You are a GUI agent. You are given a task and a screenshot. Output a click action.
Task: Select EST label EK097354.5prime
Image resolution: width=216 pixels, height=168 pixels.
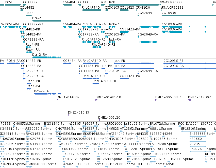167,154
